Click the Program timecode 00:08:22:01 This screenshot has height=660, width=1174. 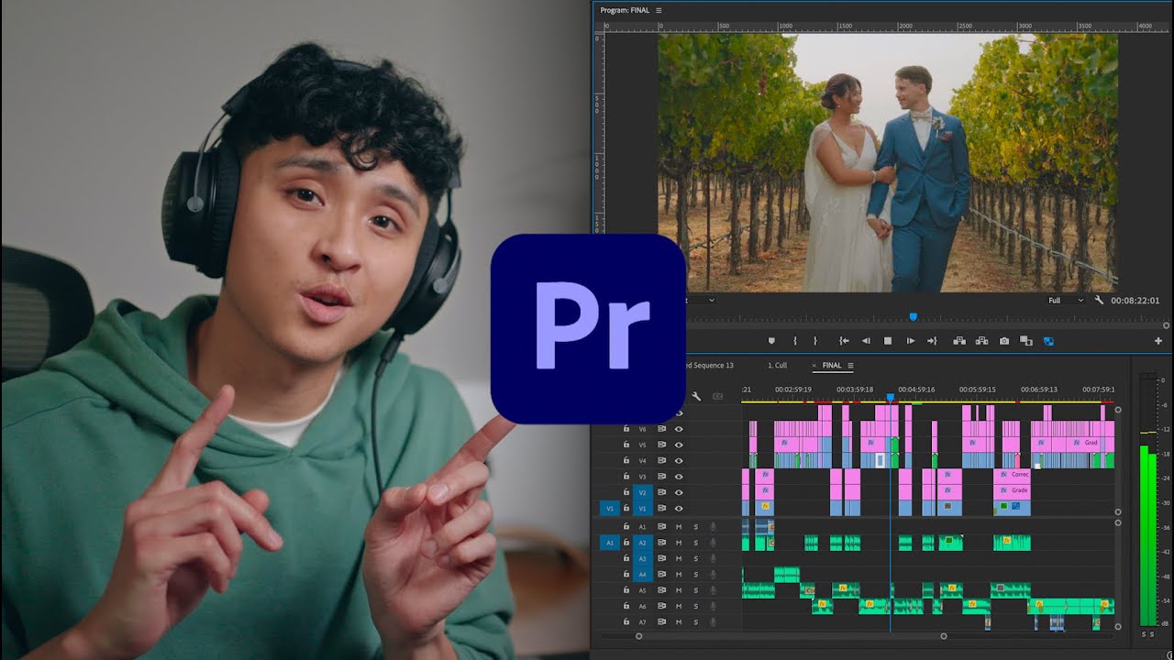click(1135, 300)
